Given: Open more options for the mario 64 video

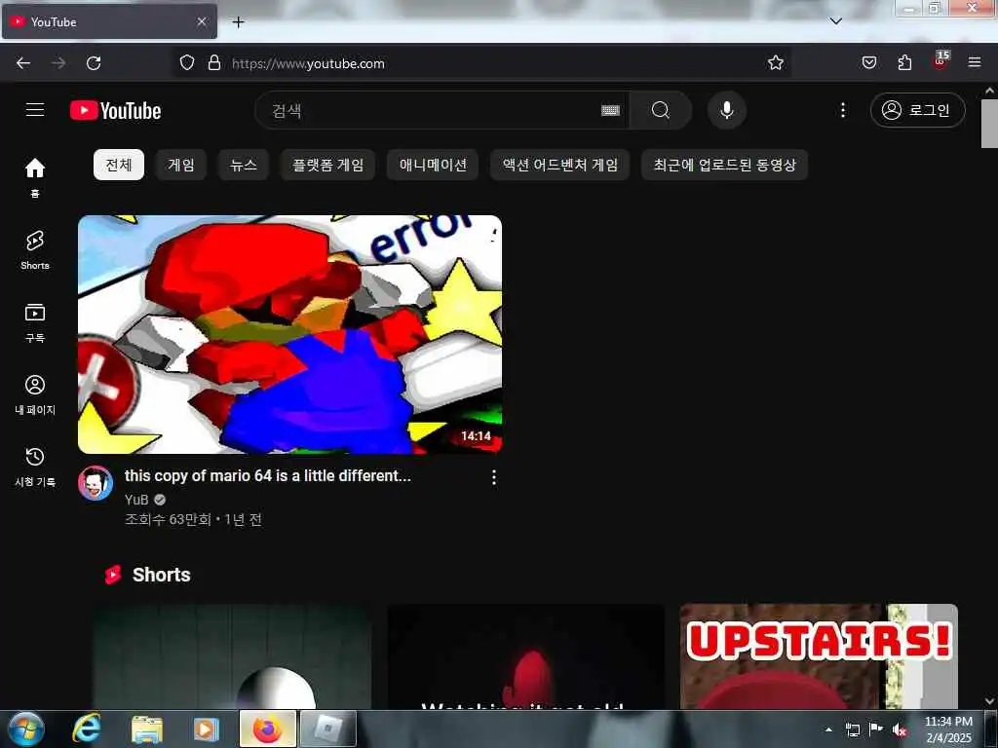Looking at the screenshot, I should point(494,477).
